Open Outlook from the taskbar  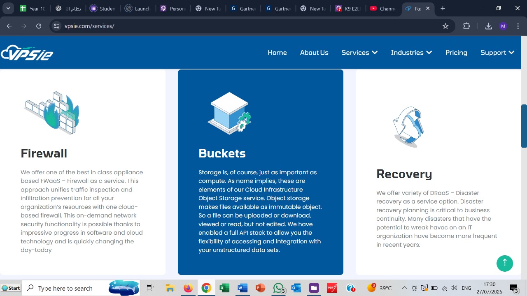[296, 288]
